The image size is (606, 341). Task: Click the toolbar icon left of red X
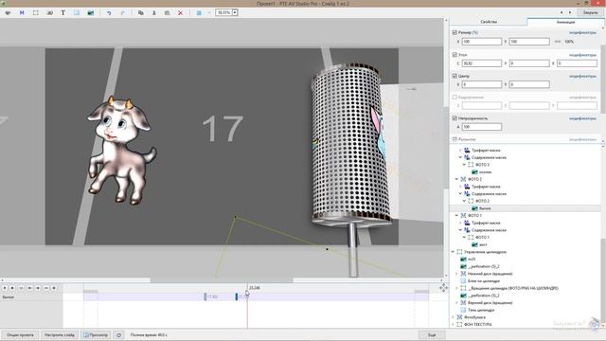pos(167,12)
